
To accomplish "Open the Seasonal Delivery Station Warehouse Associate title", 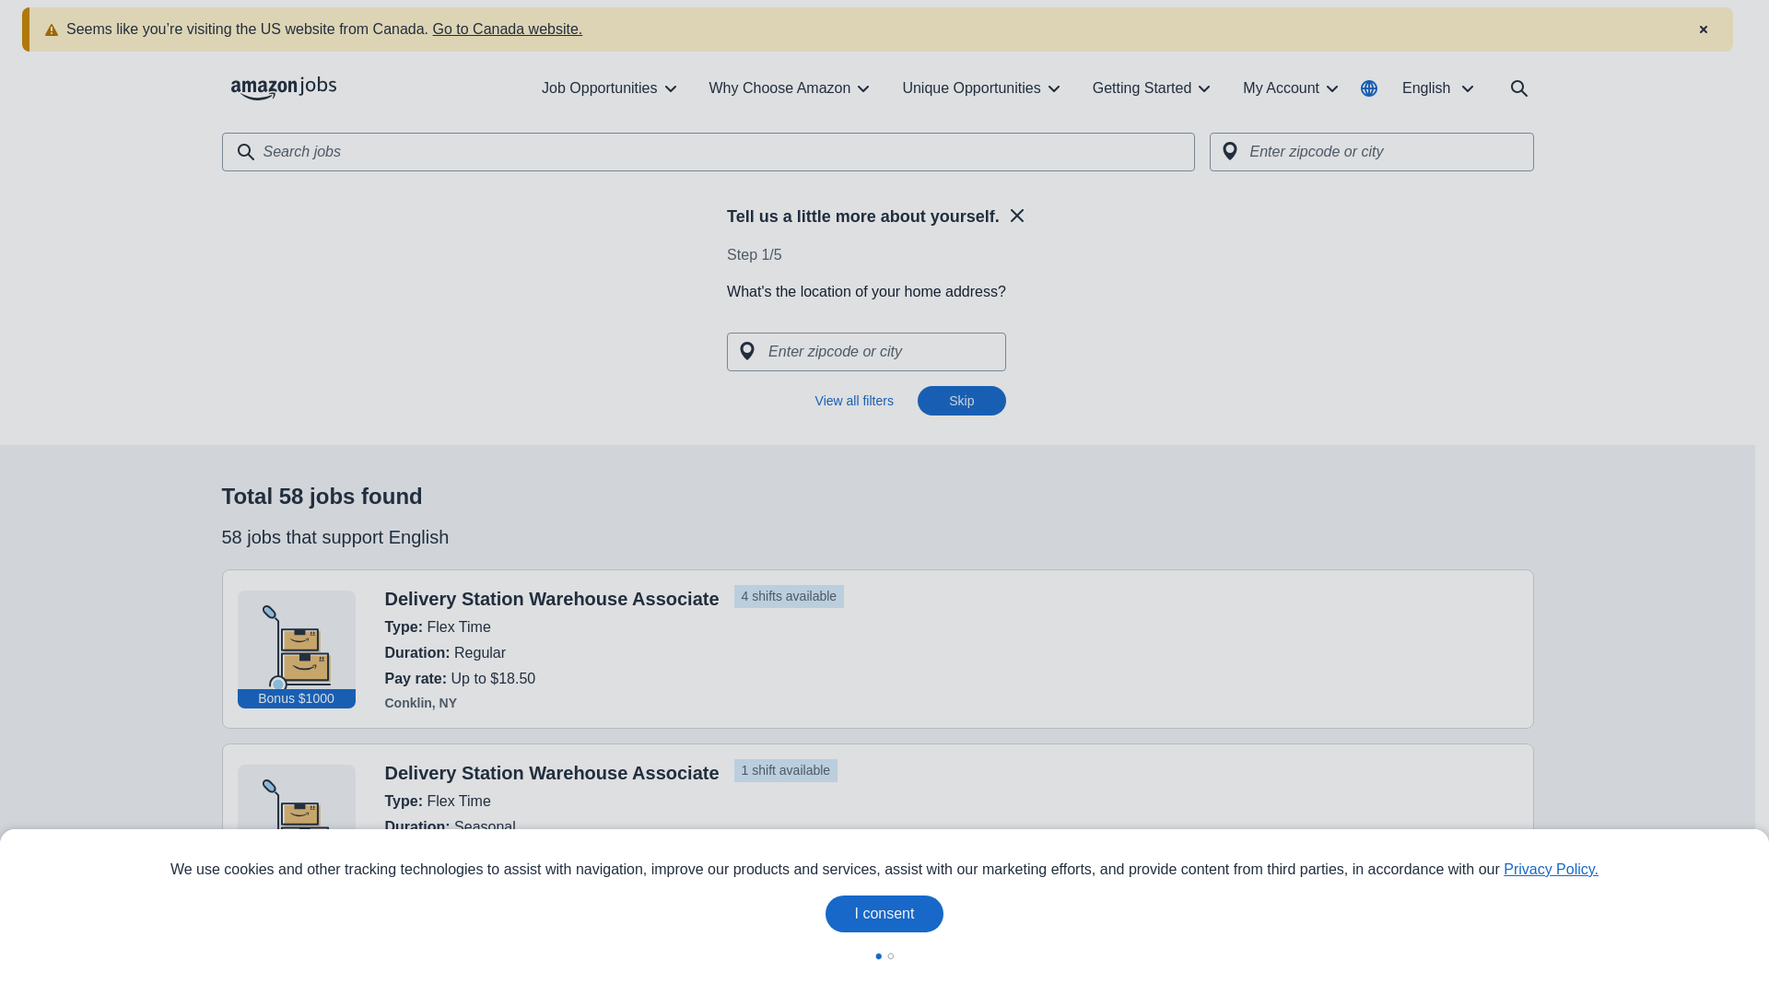I will pyautogui.click(x=552, y=773).
